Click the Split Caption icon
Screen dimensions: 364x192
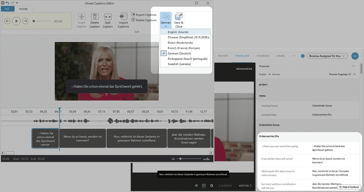coord(107,17)
